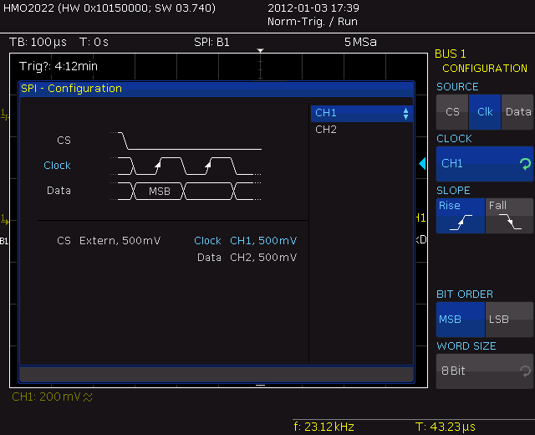
Task: Click the B1 bus marker on left edge
Action: 4,241
